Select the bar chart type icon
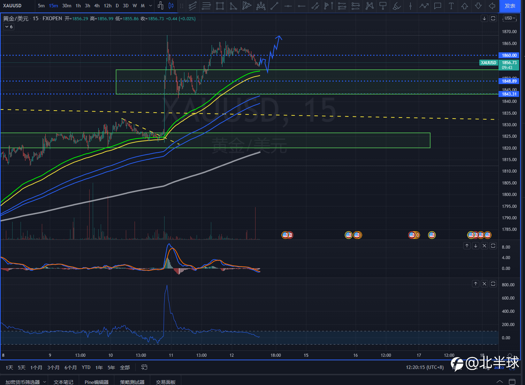This screenshot has height=385, width=525. (160, 6)
